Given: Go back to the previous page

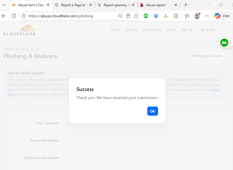Looking at the screenshot, I should [4, 16].
